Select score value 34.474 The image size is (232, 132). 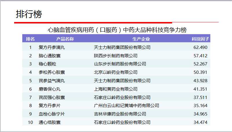(200, 122)
